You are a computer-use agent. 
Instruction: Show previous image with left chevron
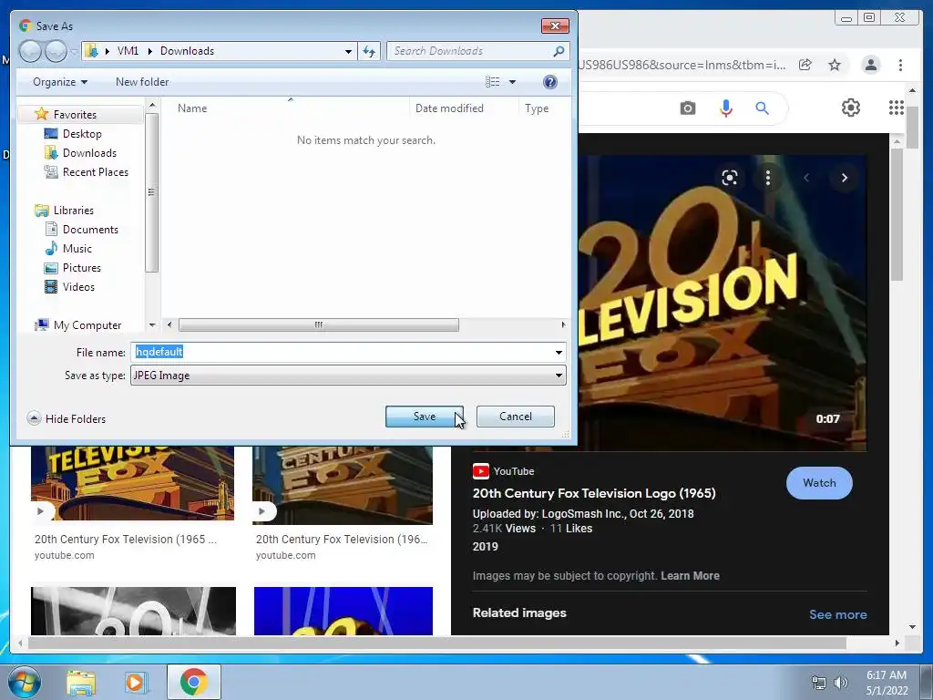806,178
